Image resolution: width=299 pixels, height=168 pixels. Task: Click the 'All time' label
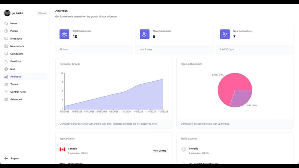point(63,49)
